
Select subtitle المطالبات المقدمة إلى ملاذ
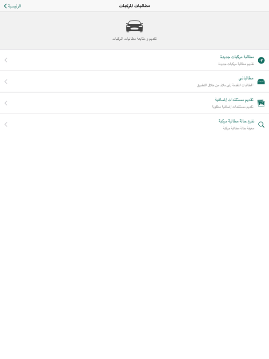(x=225, y=85)
